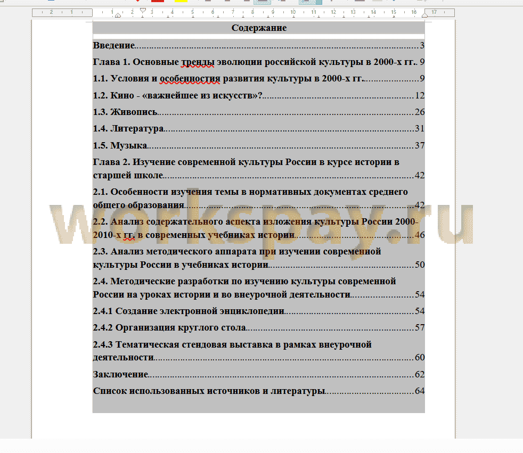Click the right indent marker on ruler
Screen dimensions: 523x453
424,15
